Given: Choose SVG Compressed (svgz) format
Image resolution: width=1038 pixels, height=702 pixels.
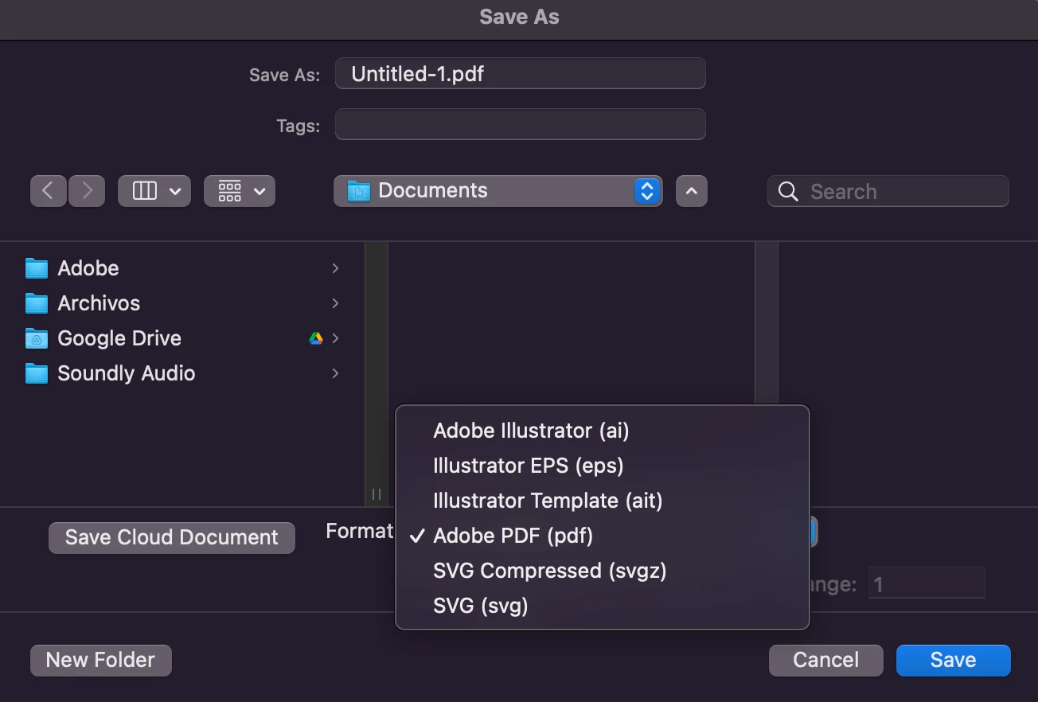Looking at the screenshot, I should coord(603,571).
